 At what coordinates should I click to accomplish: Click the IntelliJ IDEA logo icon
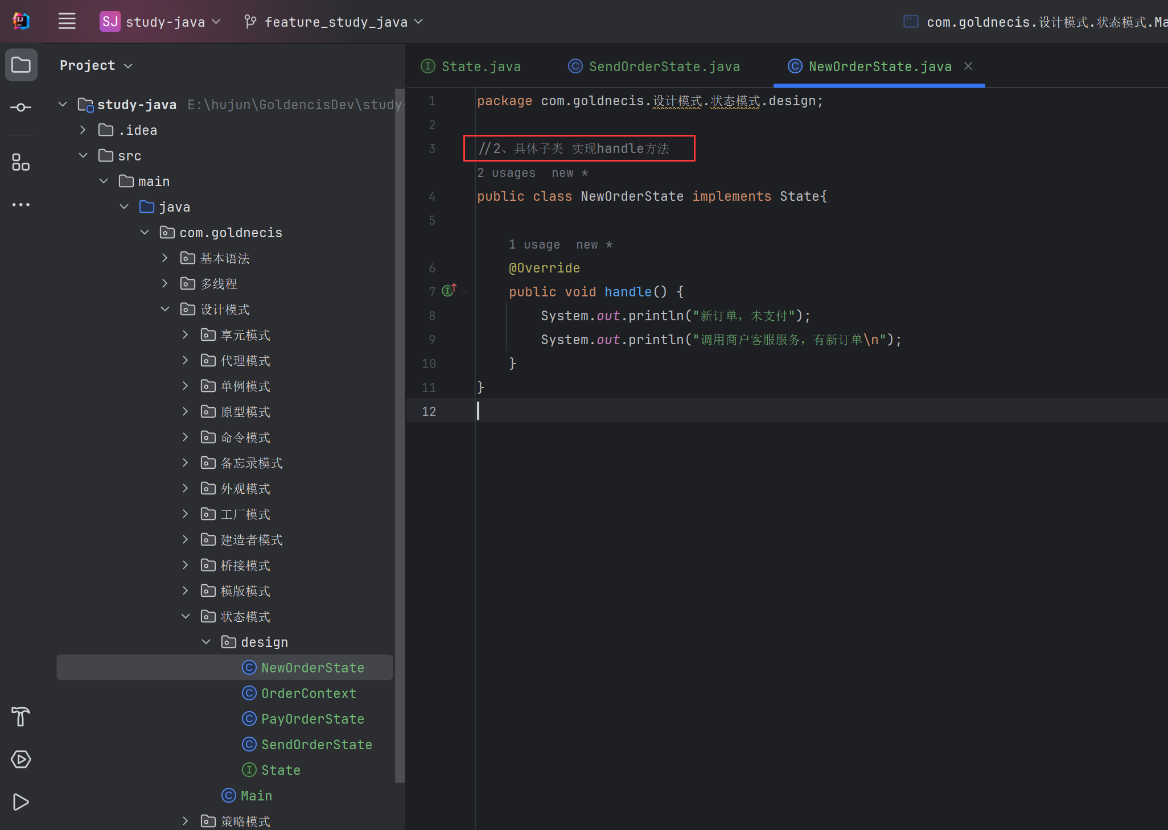21,22
